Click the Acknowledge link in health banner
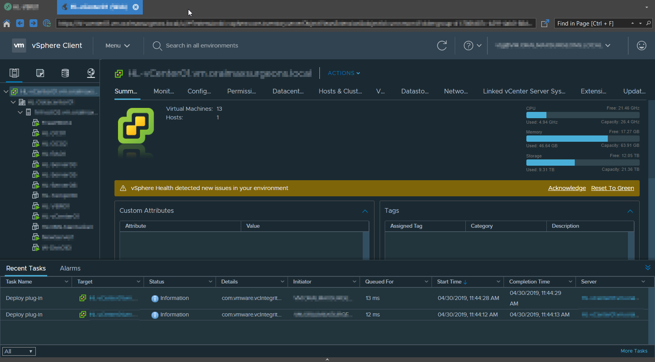This screenshot has height=362, width=655. tap(566, 188)
